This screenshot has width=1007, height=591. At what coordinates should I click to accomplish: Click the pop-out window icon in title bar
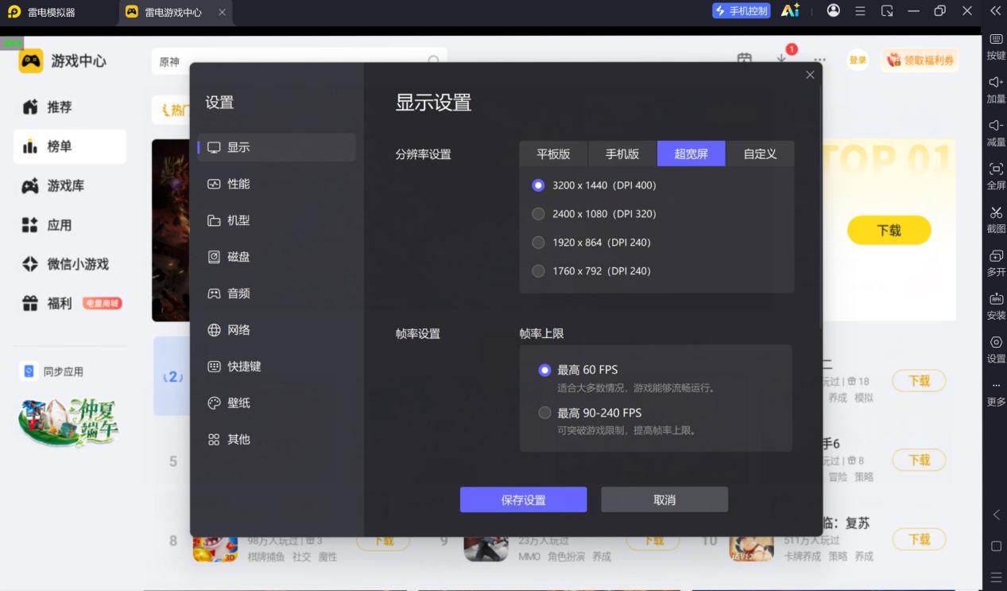point(887,11)
